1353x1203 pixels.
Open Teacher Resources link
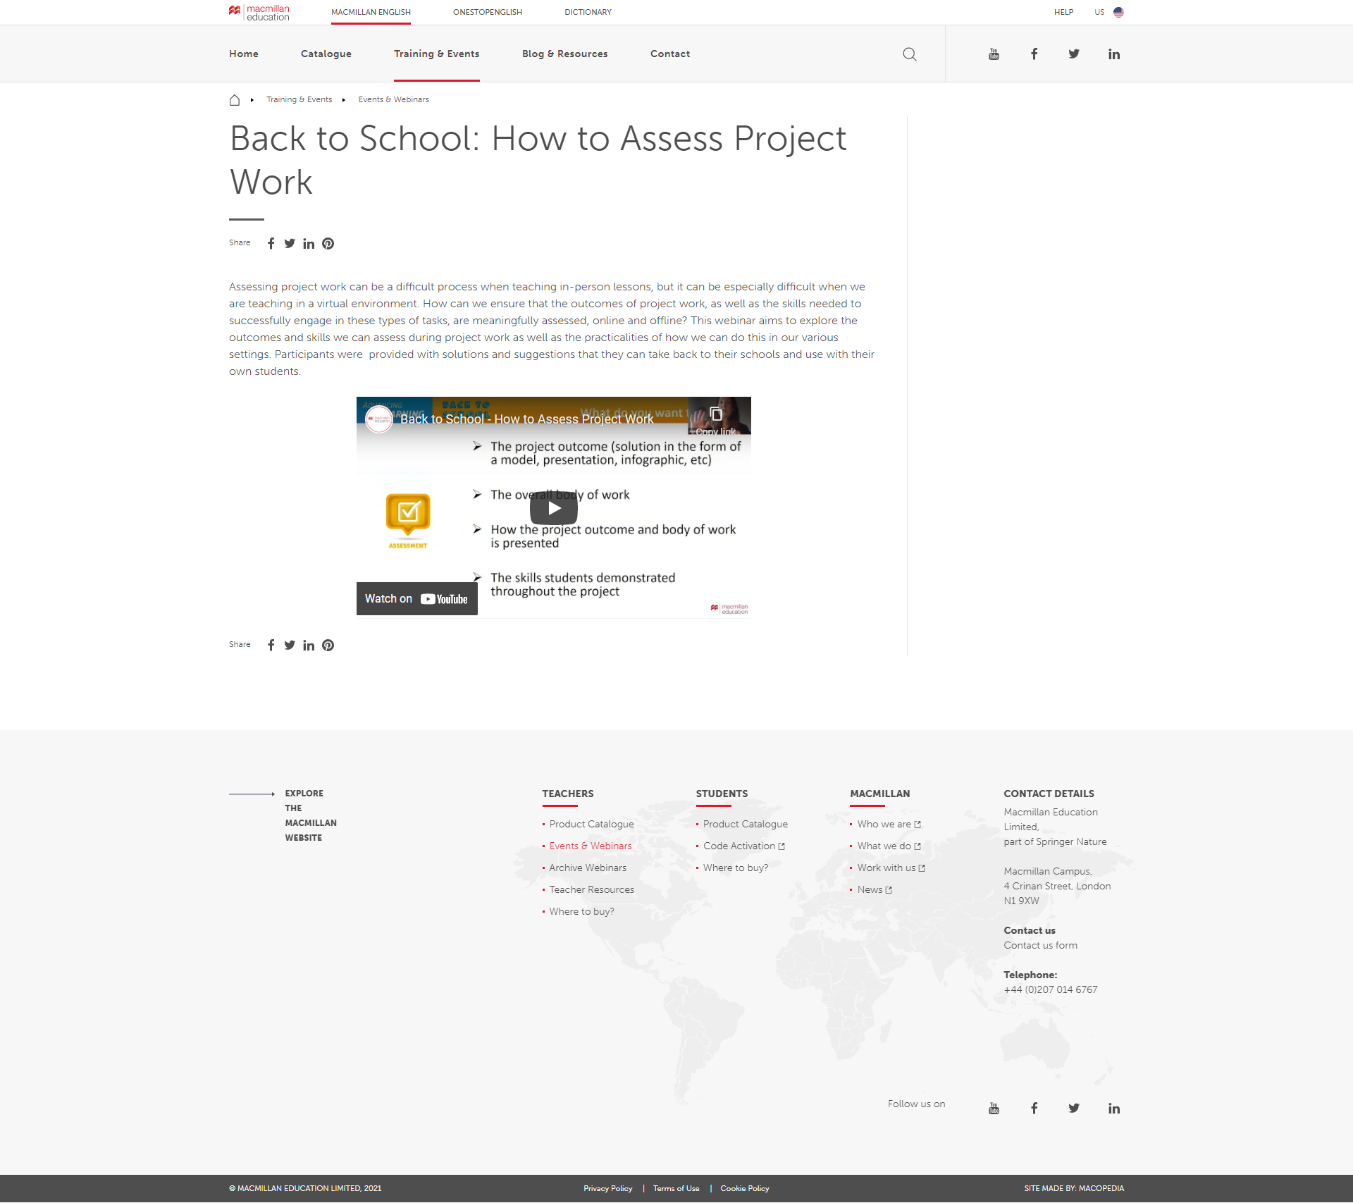(592, 890)
